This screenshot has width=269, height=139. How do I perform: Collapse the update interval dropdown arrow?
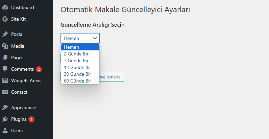click(x=95, y=38)
